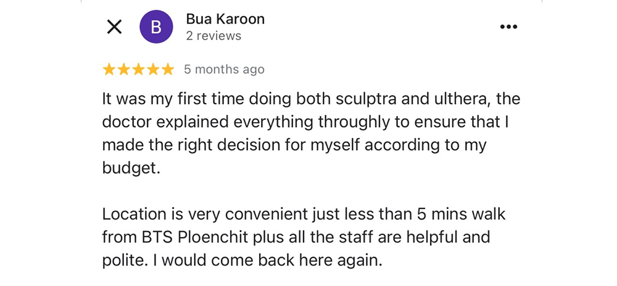Click the "5 months ago" timestamp
This screenshot has width=617, height=286.
tap(224, 70)
